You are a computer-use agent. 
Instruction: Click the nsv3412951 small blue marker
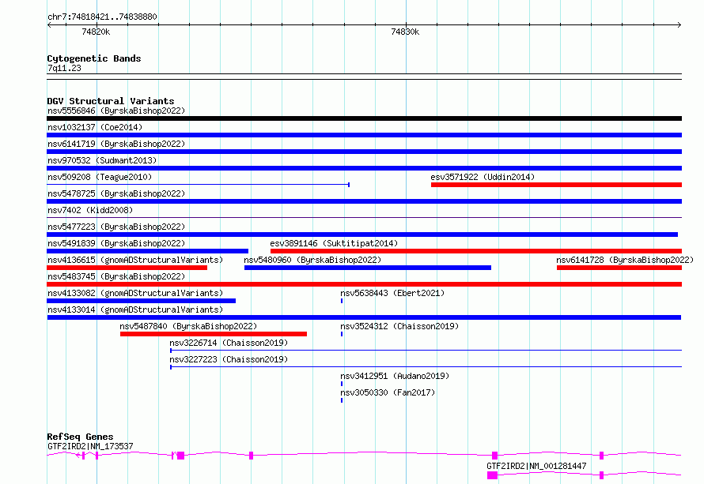pyautogui.click(x=342, y=384)
